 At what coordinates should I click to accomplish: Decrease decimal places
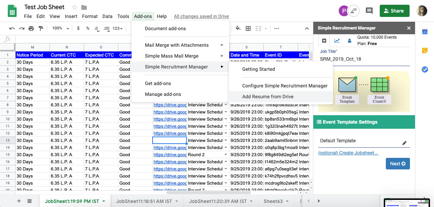point(97,28)
